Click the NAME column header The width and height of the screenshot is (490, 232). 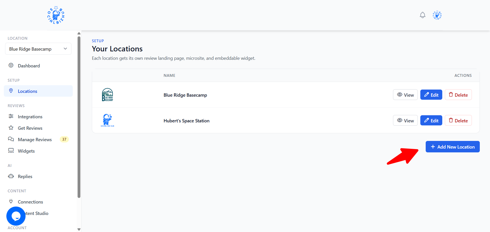(x=169, y=76)
